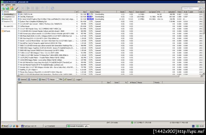The width and height of the screenshot is (206, 135).
Task: Click the Stop torrent toolbar icon
Action: pos(37,8)
